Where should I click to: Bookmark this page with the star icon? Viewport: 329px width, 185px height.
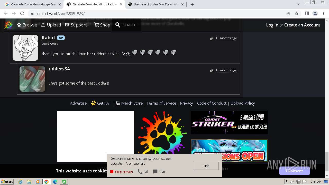[297, 13]
